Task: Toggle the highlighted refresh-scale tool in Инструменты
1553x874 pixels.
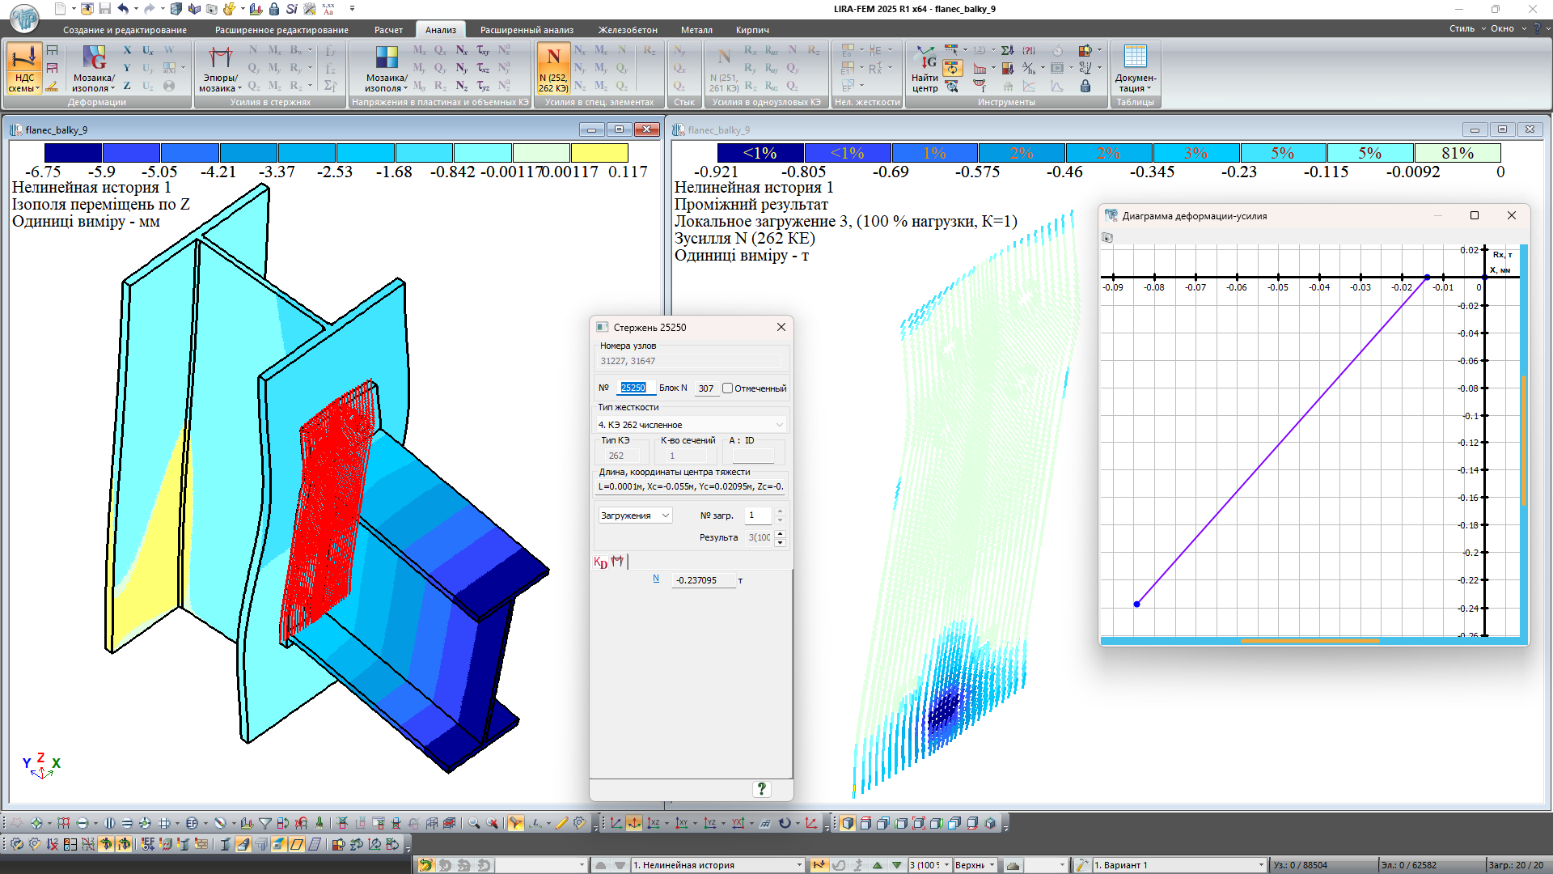Action: coord(953,68)
